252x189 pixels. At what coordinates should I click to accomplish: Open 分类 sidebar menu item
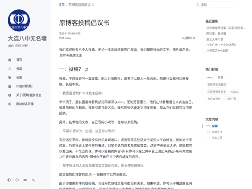[19, 69]
